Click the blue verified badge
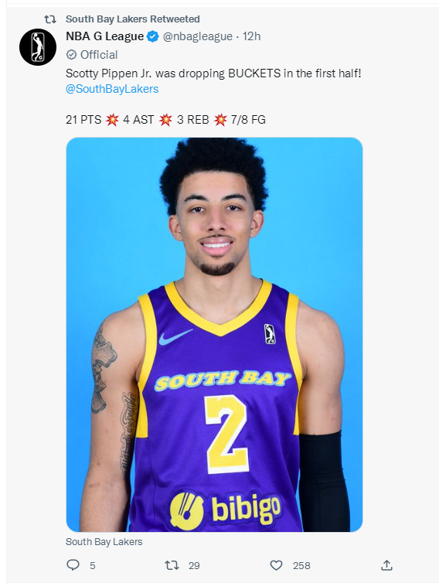 point(153,36)
